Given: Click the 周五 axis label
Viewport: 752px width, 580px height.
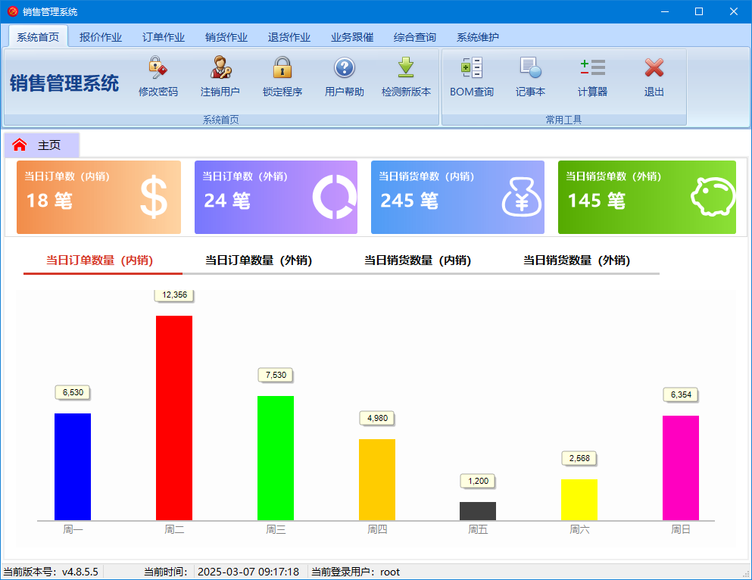Looking at the screenshot, I should (478, 530).
